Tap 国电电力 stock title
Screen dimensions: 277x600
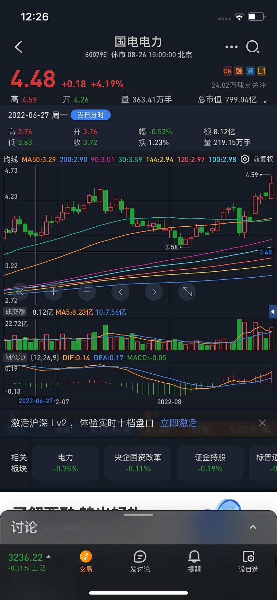[138, 42]
